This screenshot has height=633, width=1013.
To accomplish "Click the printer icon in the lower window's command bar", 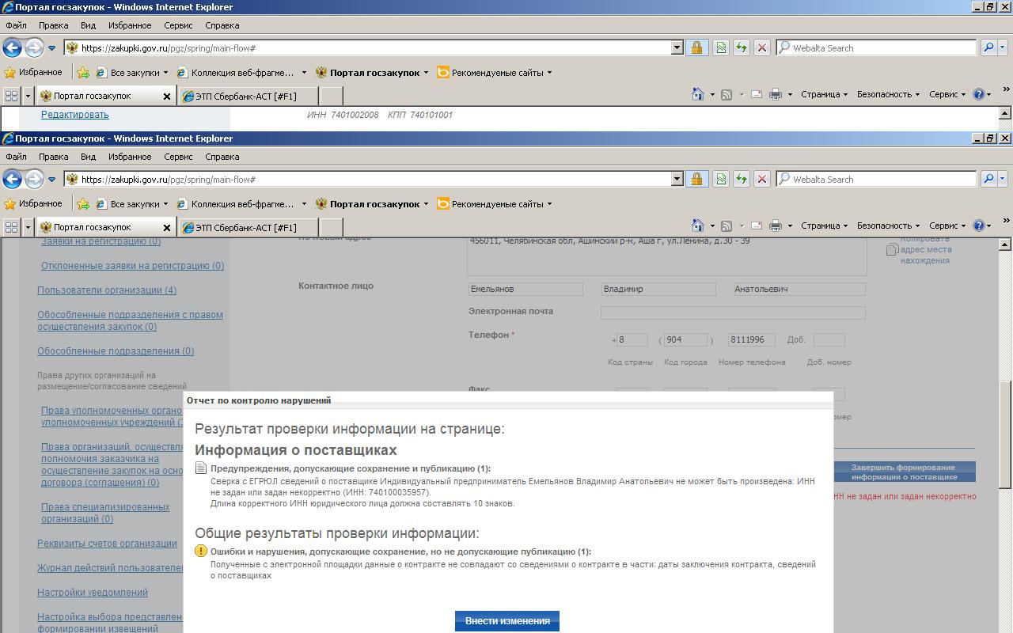I will [x=776, y=226].
